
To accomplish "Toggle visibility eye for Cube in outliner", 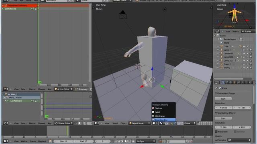I will coord(244,46).
